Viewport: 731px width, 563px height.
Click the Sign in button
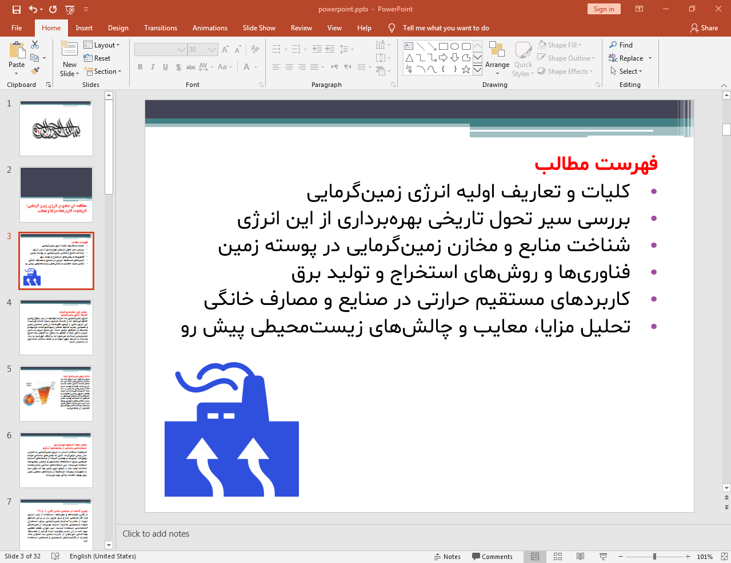pyautogui.click(x=604, y=9)
